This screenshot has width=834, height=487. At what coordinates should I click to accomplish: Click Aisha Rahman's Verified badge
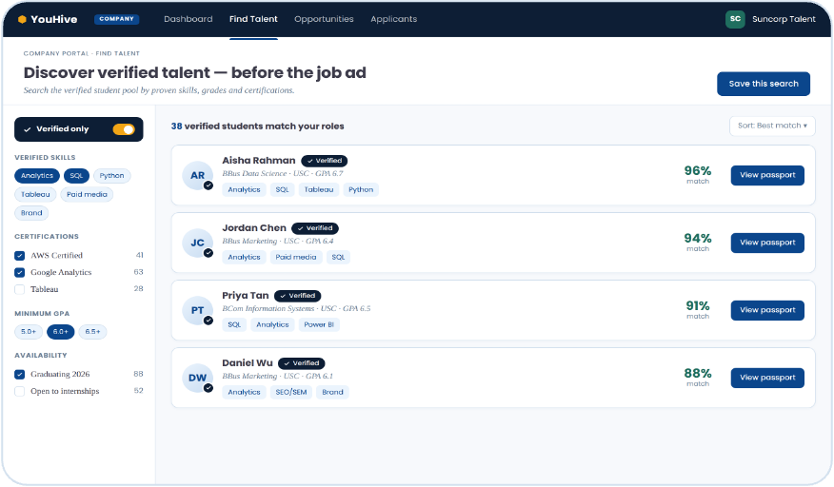pos(325,161)
